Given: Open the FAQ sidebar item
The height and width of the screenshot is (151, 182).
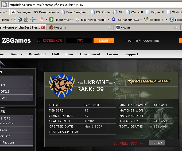Looking at the screenshot, I should tap(16, 98).
